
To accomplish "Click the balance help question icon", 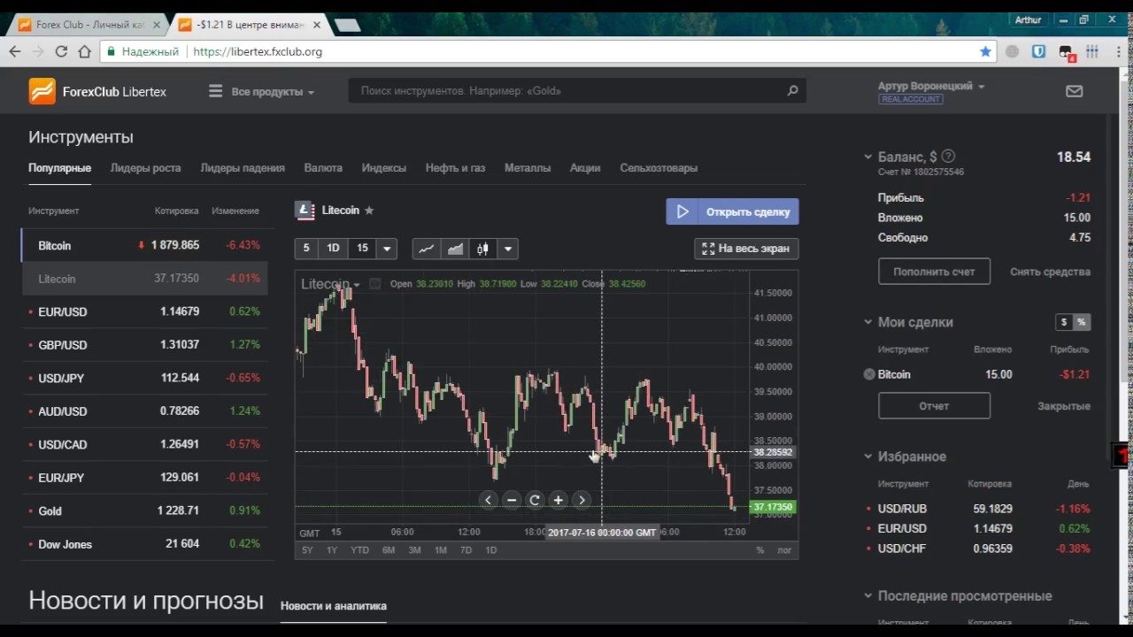I will coord(948,156).
